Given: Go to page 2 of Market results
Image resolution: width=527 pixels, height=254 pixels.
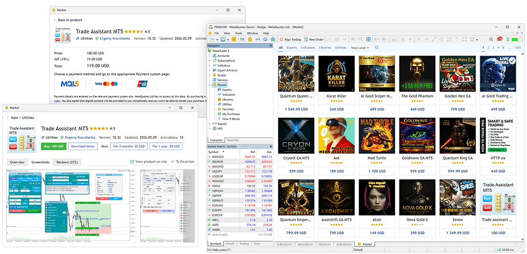Looking at the screenshot, I should coord(488,48).
